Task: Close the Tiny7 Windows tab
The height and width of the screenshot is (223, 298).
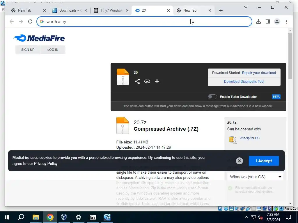Action: pyautogui.click(x=127, y=10)
